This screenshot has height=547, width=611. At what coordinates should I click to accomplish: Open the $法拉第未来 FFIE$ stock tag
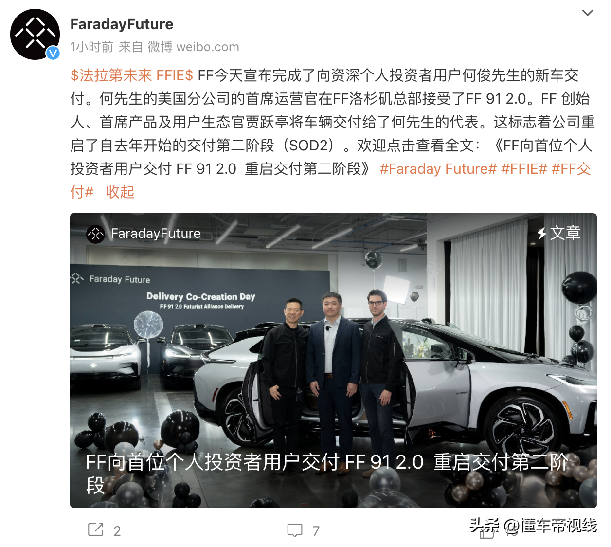click(132, 75)
